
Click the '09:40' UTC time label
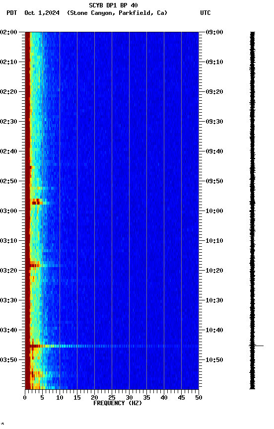click(214, 151)
